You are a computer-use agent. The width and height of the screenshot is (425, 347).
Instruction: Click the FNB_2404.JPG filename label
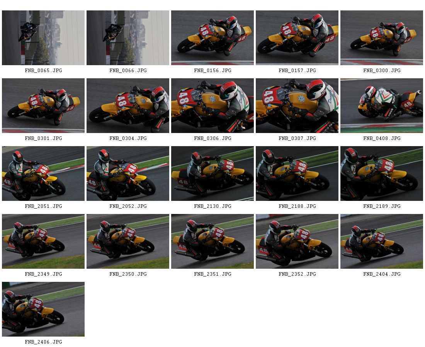click(x=382, y=274)
